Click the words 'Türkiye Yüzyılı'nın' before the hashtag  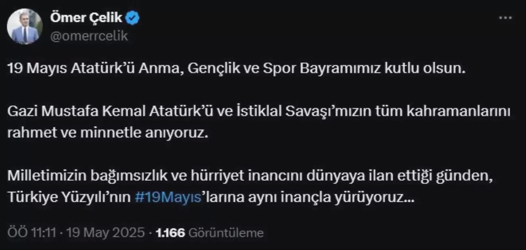[x=69, y=198]
